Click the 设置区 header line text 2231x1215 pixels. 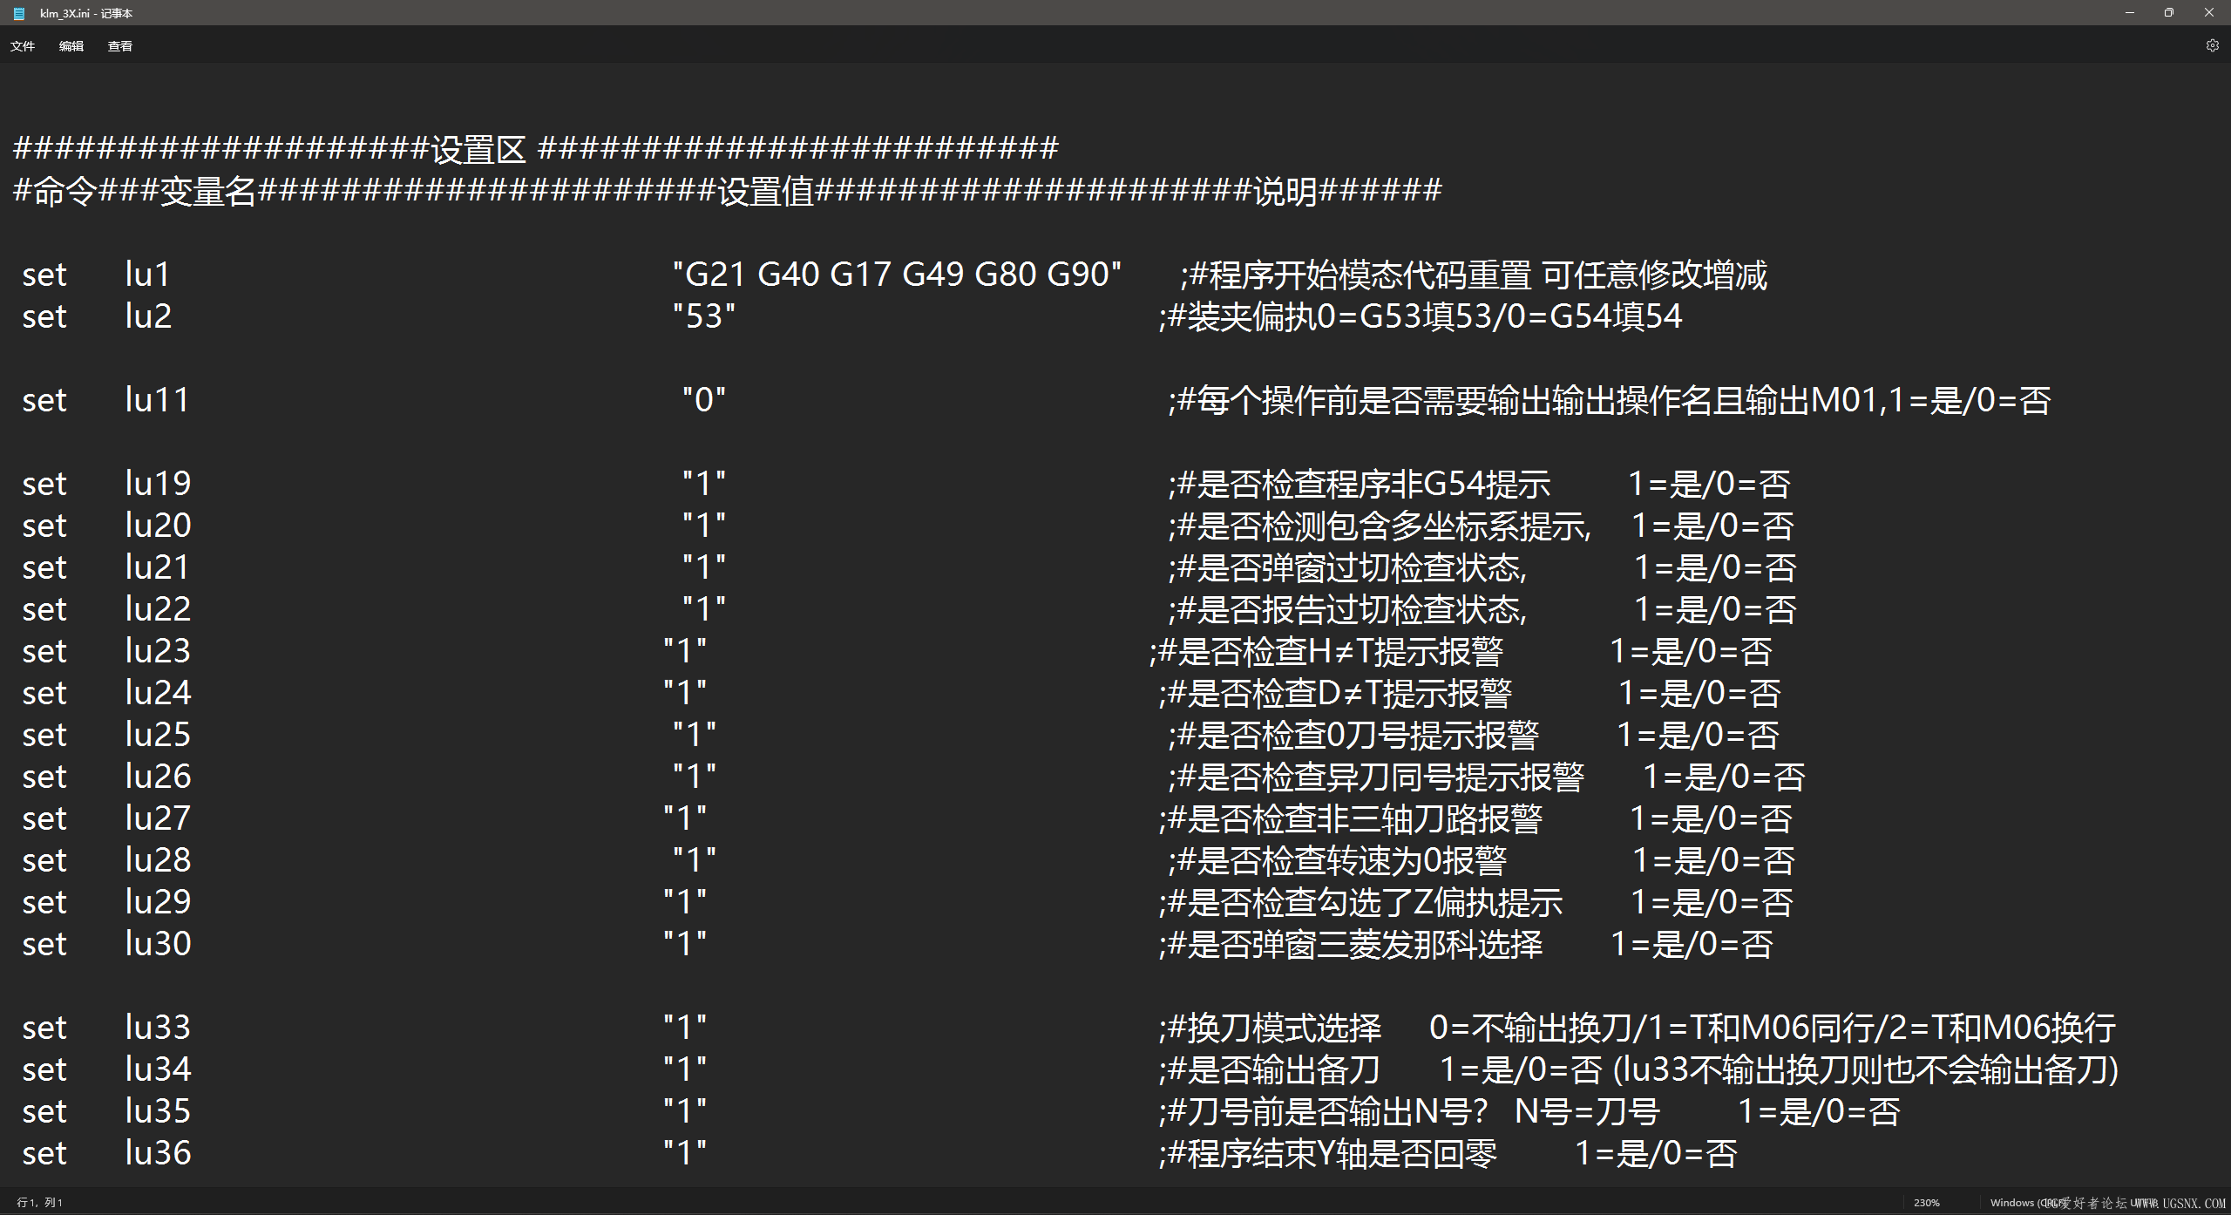[479, 150]
